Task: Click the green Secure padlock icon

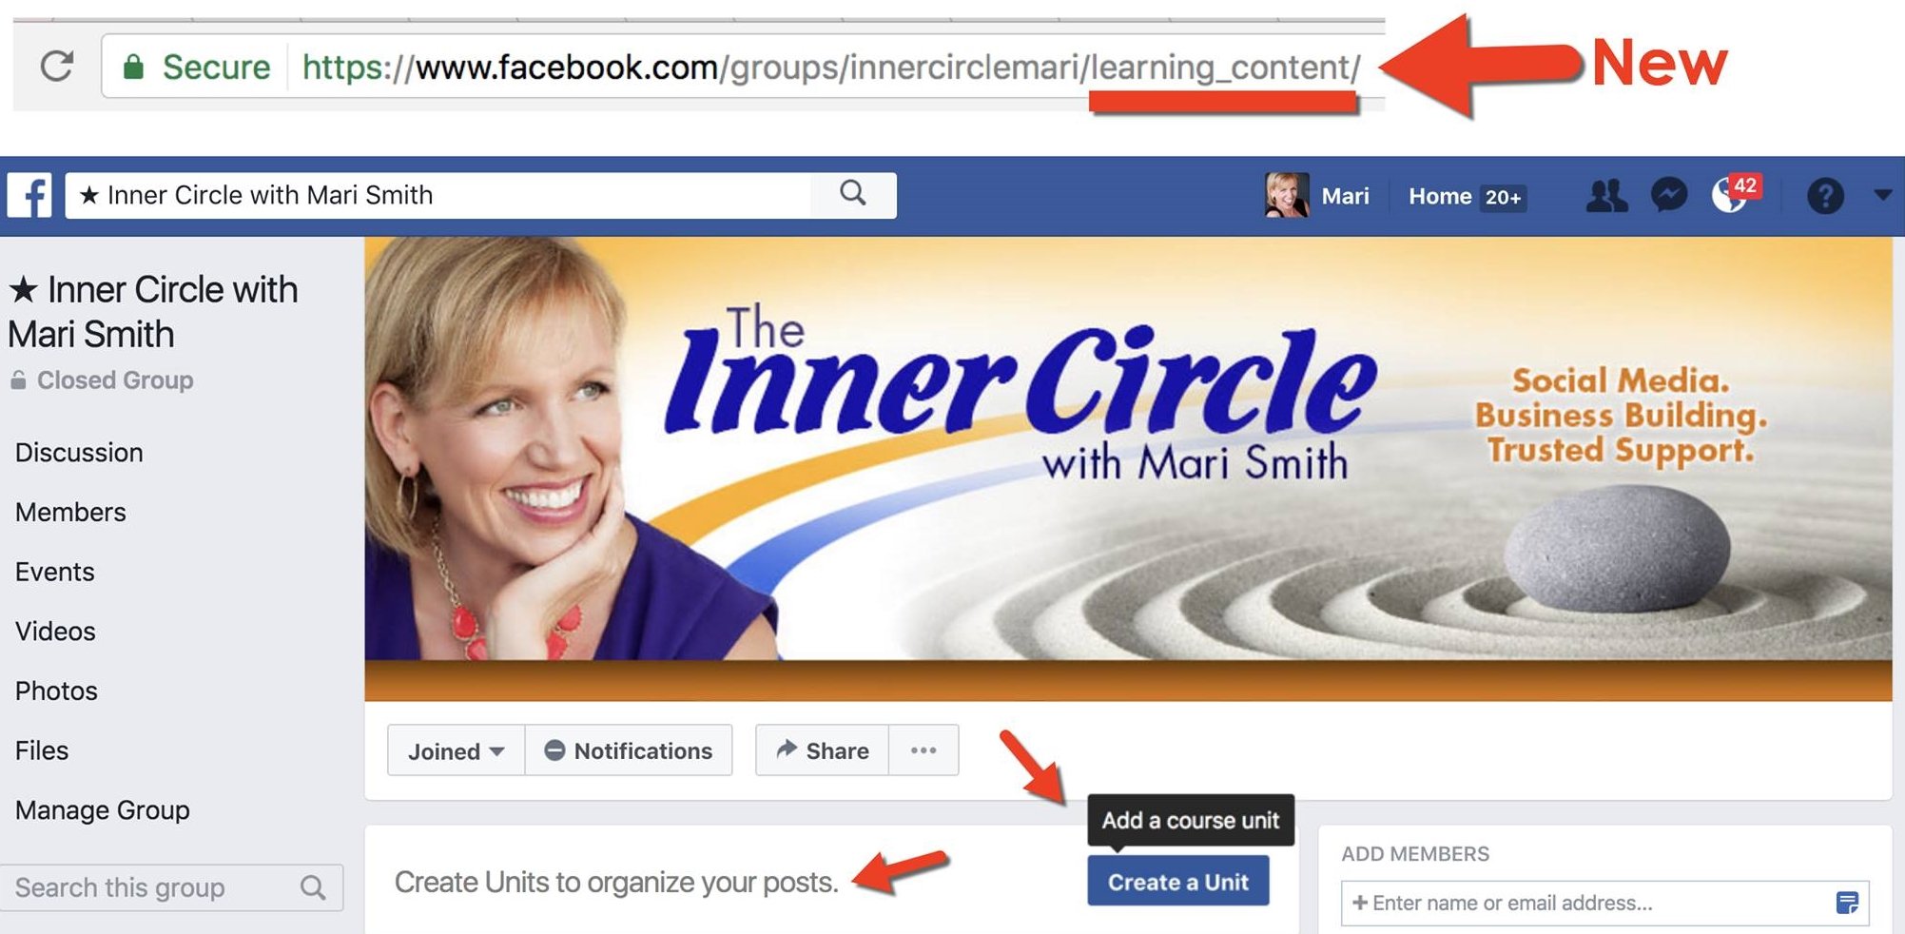Action: [133, 67]
